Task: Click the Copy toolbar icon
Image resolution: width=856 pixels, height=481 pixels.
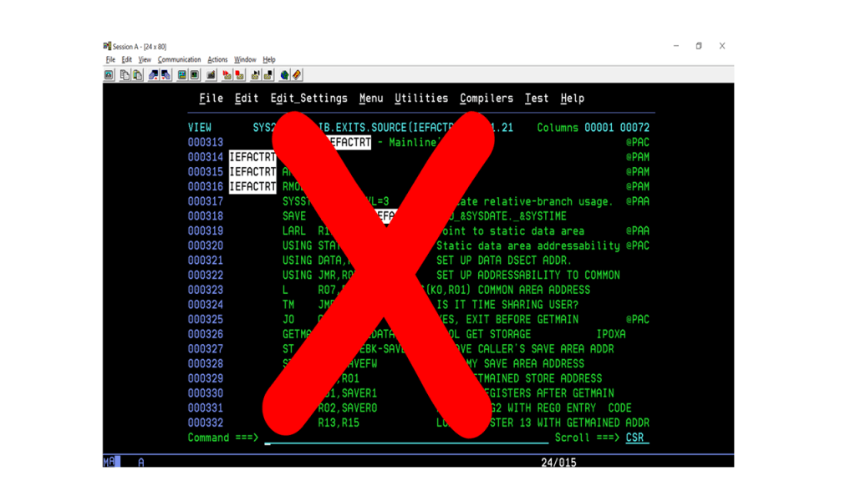Action: click(x=125, y=74)
